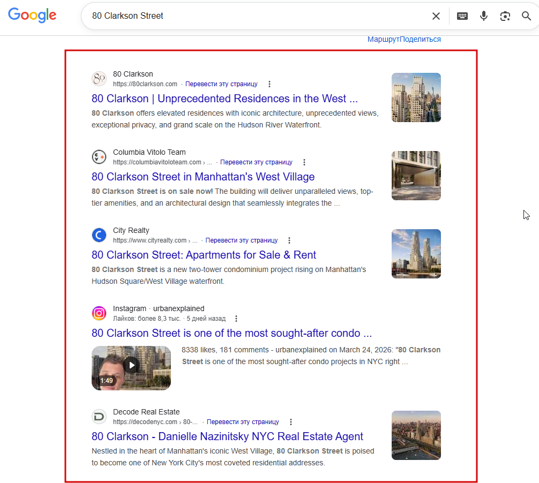Screen dimensions: 539x483
Task: Open '80 Clarkson Street in Manhattan's West Village'
Action: (x=203, y=177)
